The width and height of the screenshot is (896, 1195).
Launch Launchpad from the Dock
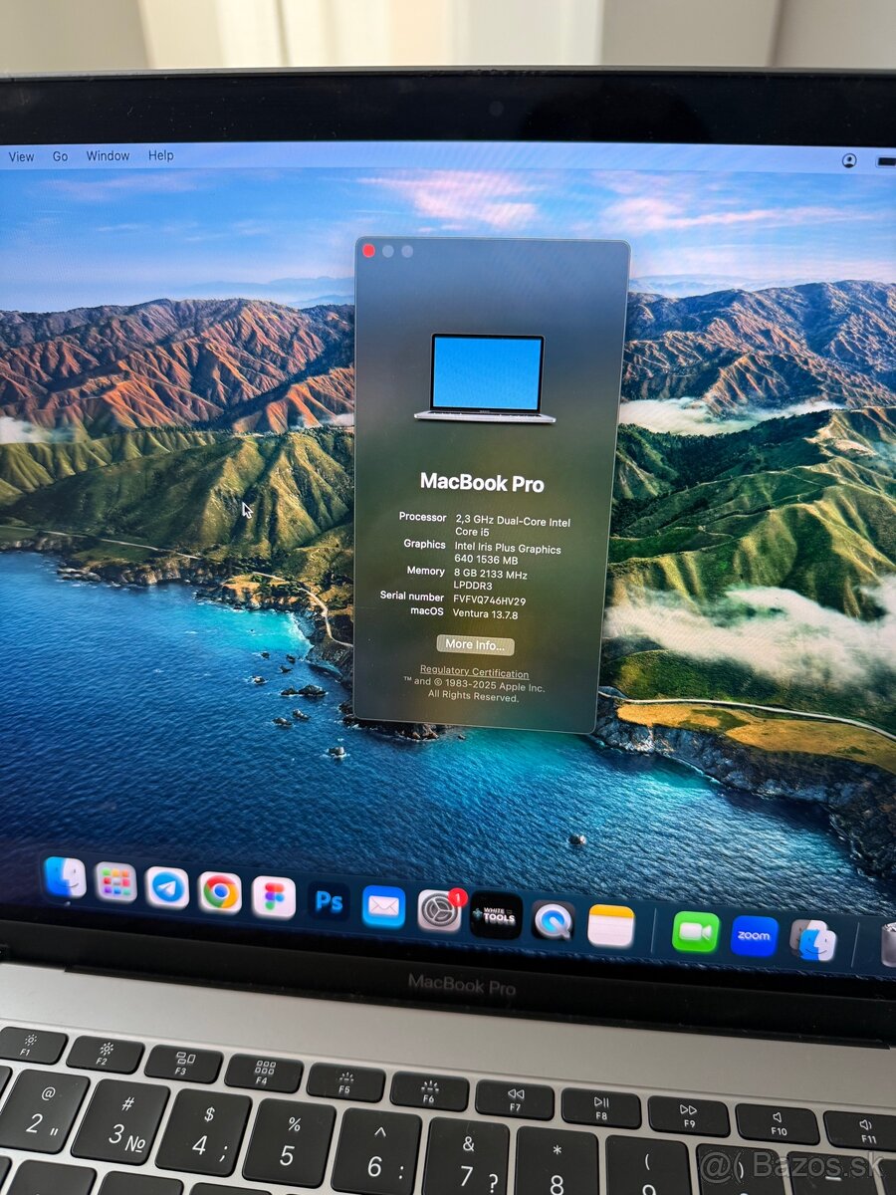(115, 882)
